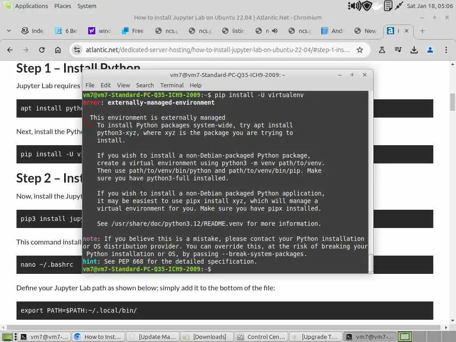Open the media controls toolbar icon
456x342 pixels.
click(x=398, y=50)
